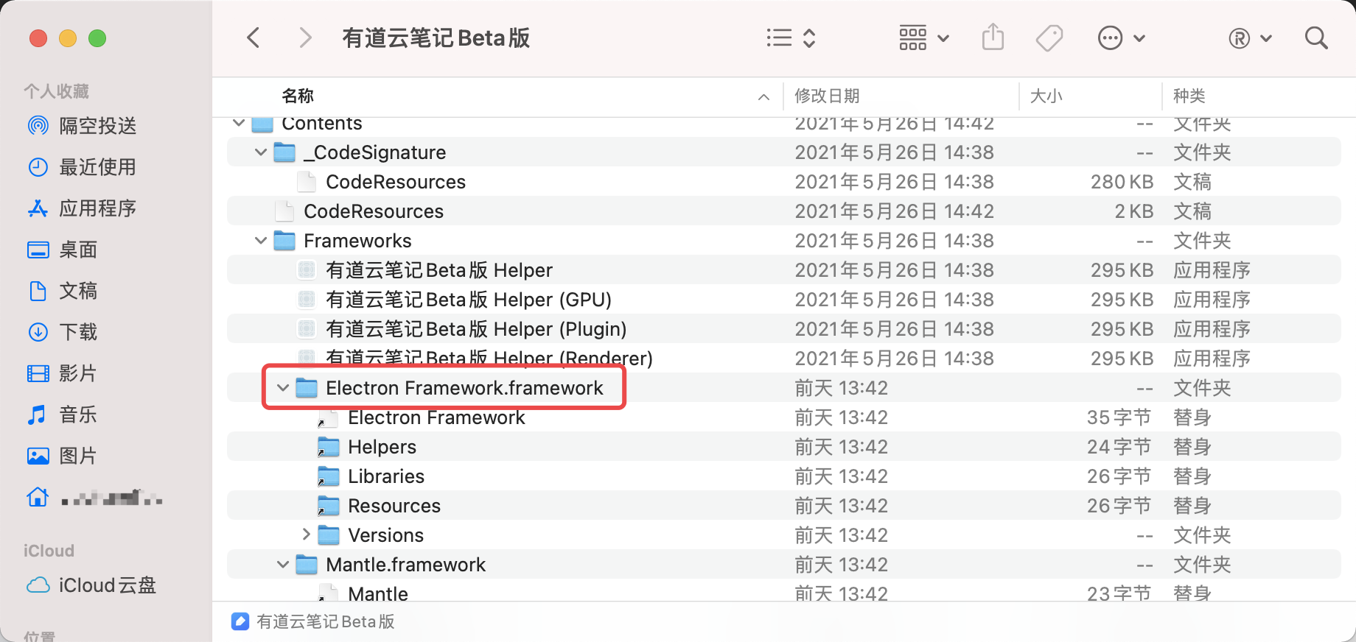The image size is (1356, 642).
Task: Click the Tags toolbar icon
Action: (1049, 38)
